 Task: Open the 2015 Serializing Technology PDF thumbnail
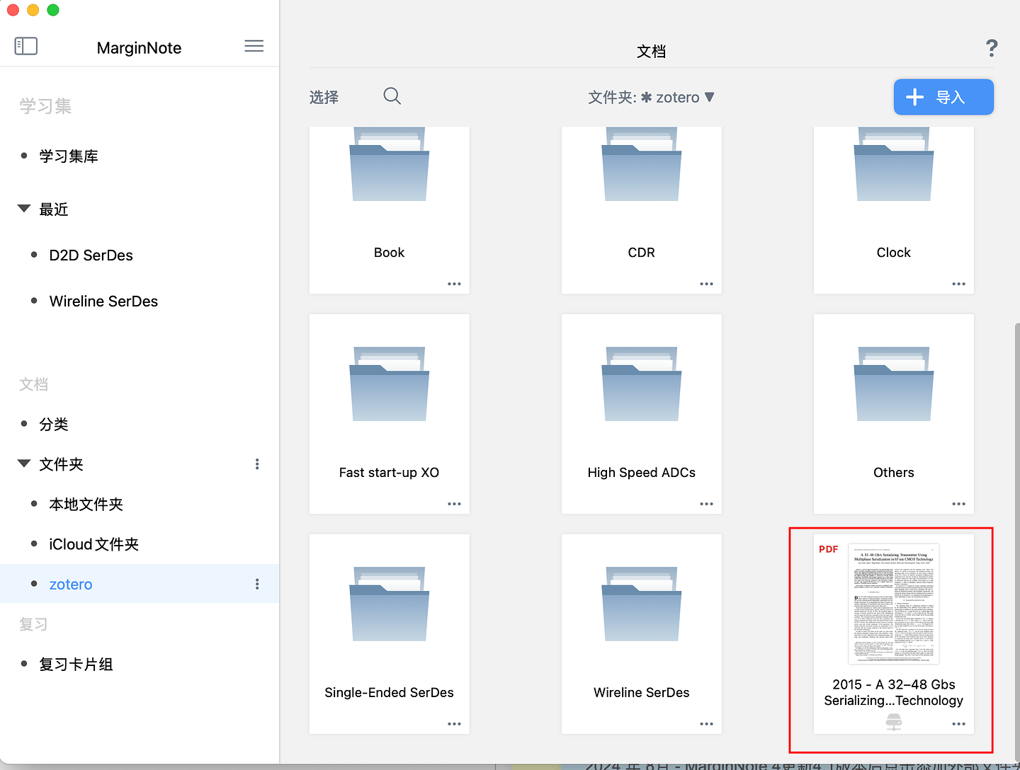pyautogui.click(x=894, y=604)
